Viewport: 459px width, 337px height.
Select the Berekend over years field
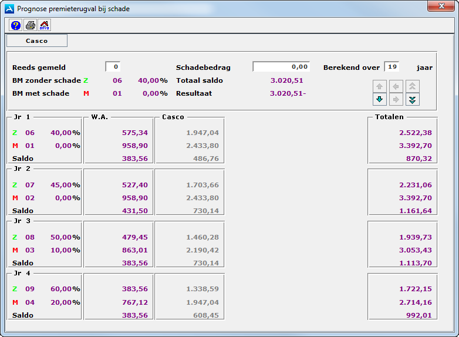click(392, 67)
